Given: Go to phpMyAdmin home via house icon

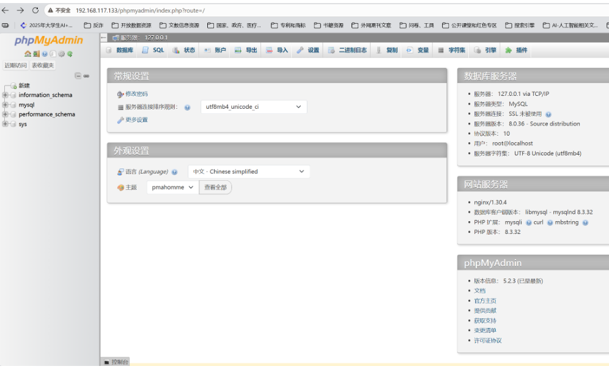Looking at the screenshot, I should 28,54.
